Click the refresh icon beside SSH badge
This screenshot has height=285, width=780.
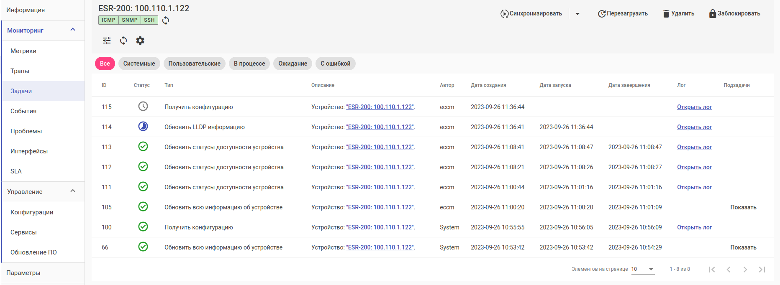point(166,20)
